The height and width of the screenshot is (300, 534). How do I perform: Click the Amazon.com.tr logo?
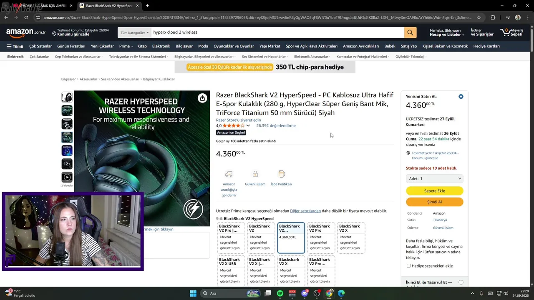point(26,32)
